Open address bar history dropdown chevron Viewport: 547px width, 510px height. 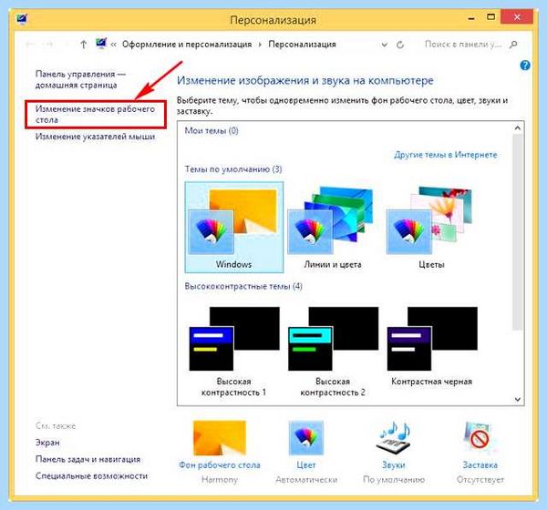point(385,45)
